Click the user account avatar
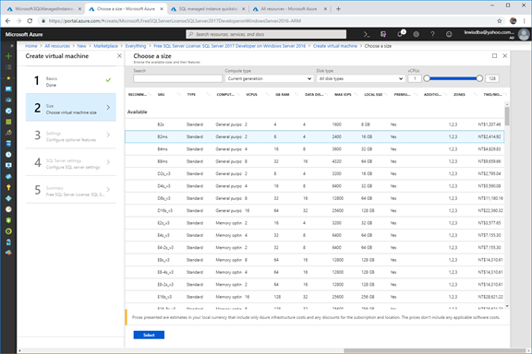Image resolution: width=532 pixels, height=354 pixels. coord(525,34)
